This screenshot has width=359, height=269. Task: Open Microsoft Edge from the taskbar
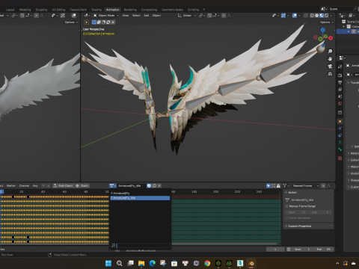[x=153, y=263]
